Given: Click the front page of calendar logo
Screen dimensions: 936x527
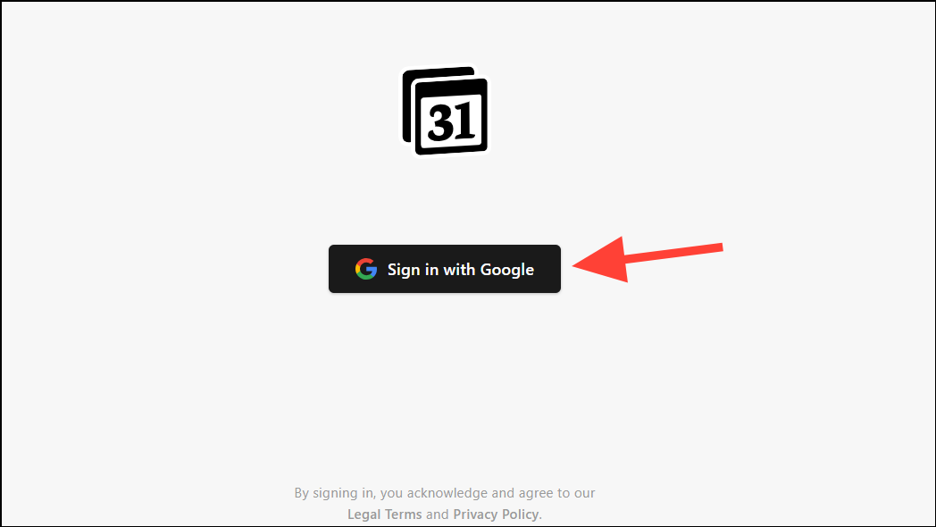Looking at the screenshot, I should click(451, 116).
